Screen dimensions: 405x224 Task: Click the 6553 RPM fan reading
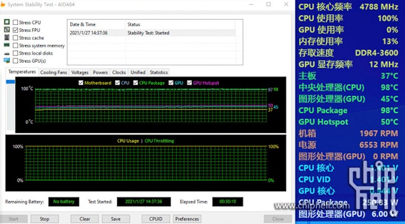click(x=379, y=145)
